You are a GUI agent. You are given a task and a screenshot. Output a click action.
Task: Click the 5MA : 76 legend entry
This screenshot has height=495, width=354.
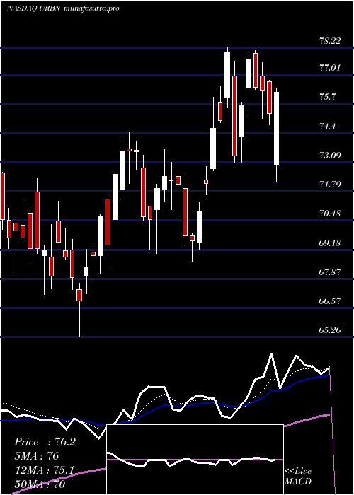coord(37,456)
